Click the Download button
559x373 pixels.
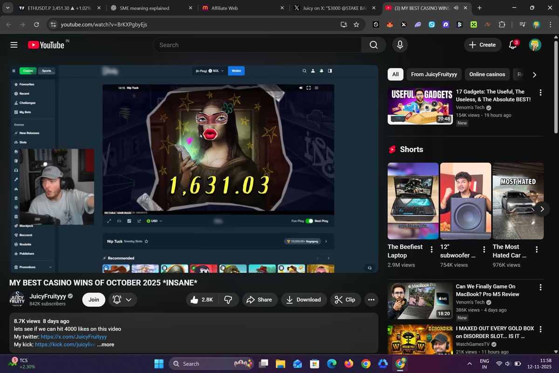(x=304, y=300)
